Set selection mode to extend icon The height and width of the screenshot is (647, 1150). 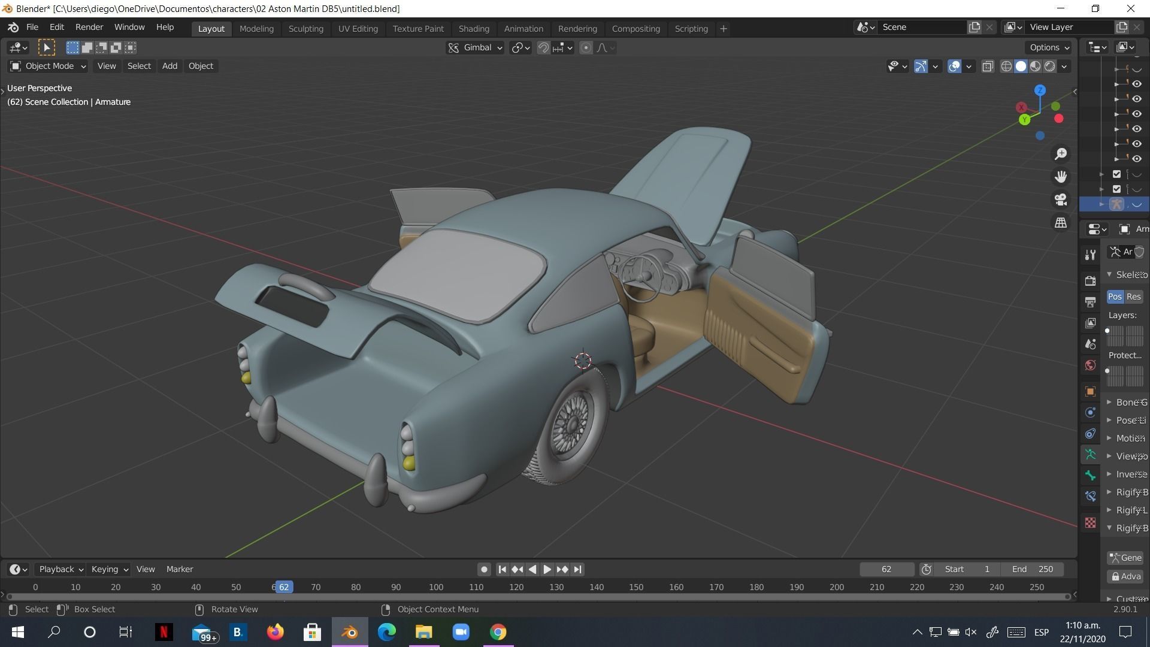click(87, 47)
